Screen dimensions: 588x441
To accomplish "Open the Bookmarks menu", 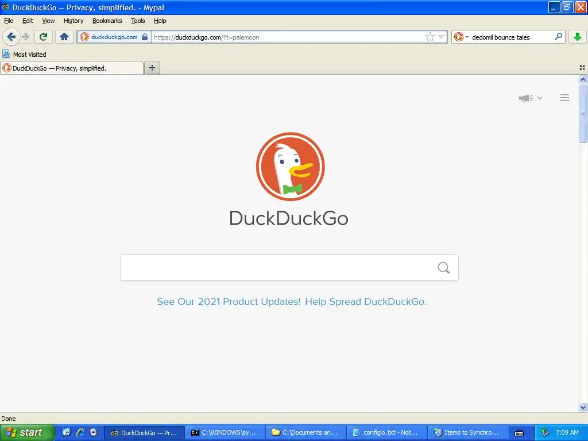I will 107,21.
